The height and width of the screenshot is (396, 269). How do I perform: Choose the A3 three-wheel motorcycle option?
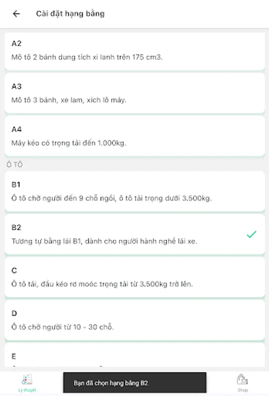click(x=135, y=93)
